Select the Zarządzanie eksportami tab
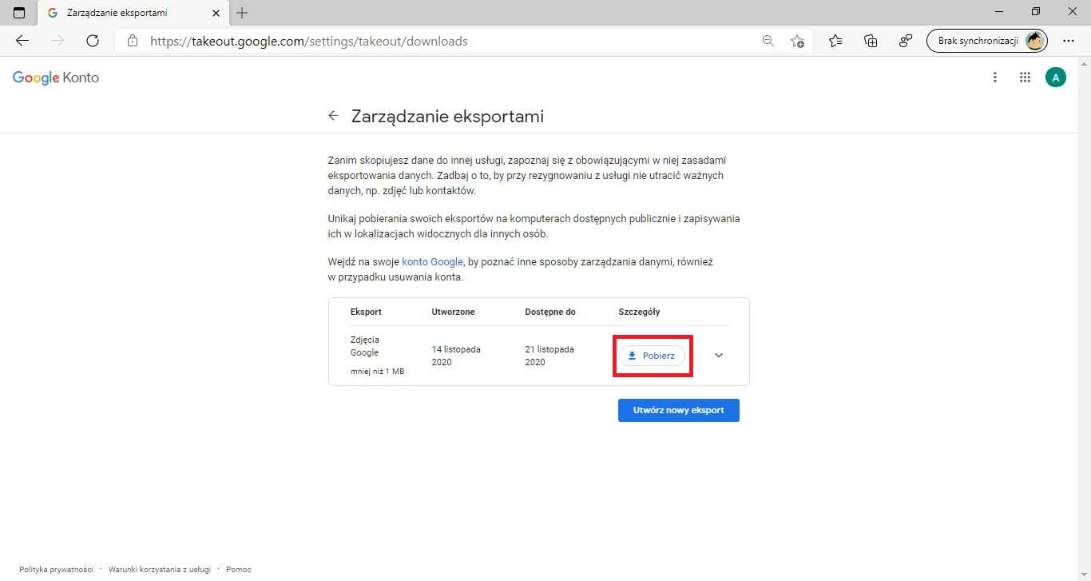This screenshot has width=1091, height=581. 133,14
